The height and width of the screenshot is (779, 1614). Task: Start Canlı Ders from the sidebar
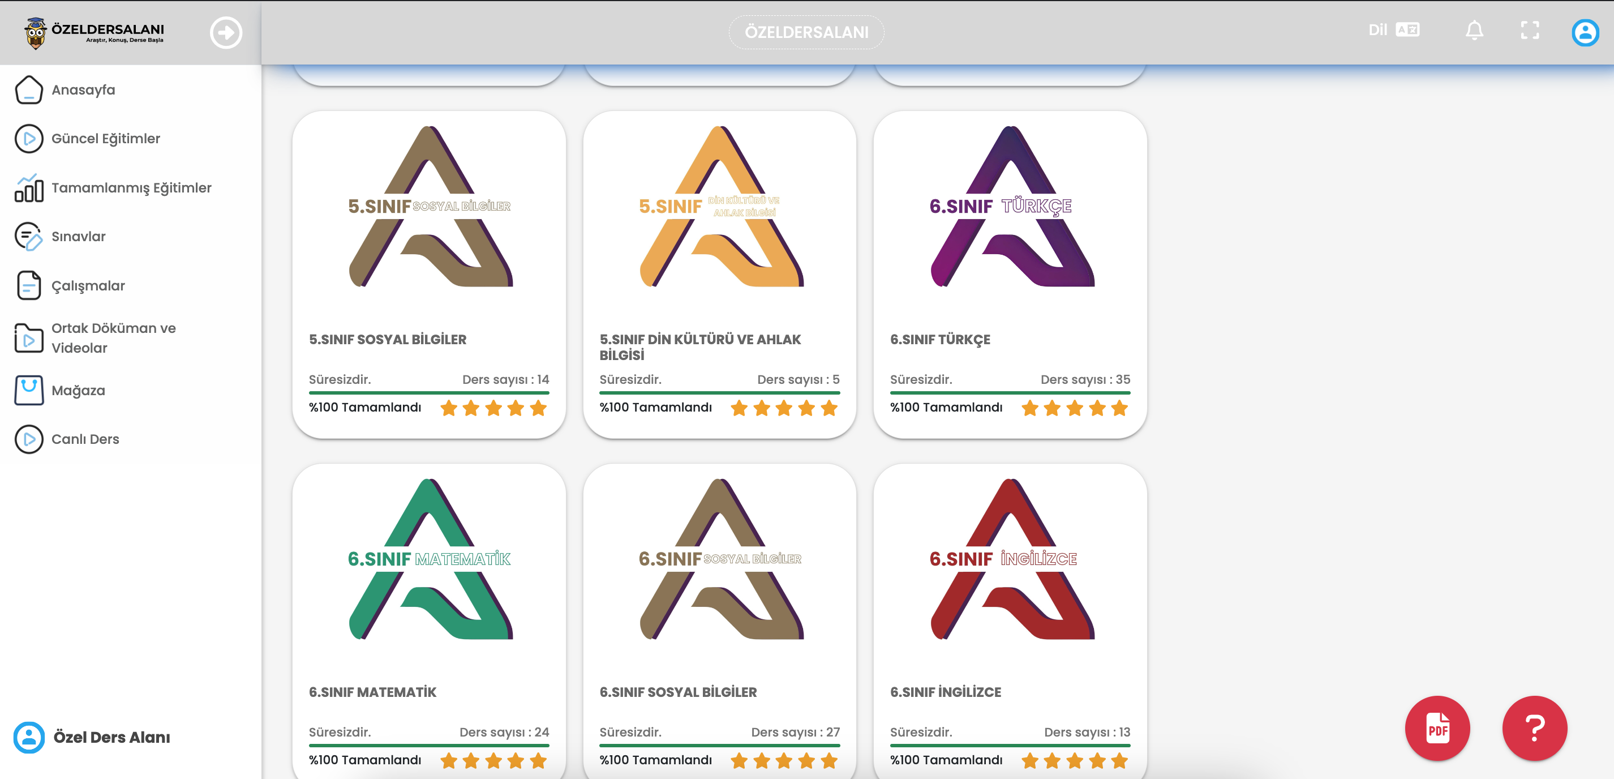pyautogui.click(x=84, y=439)
